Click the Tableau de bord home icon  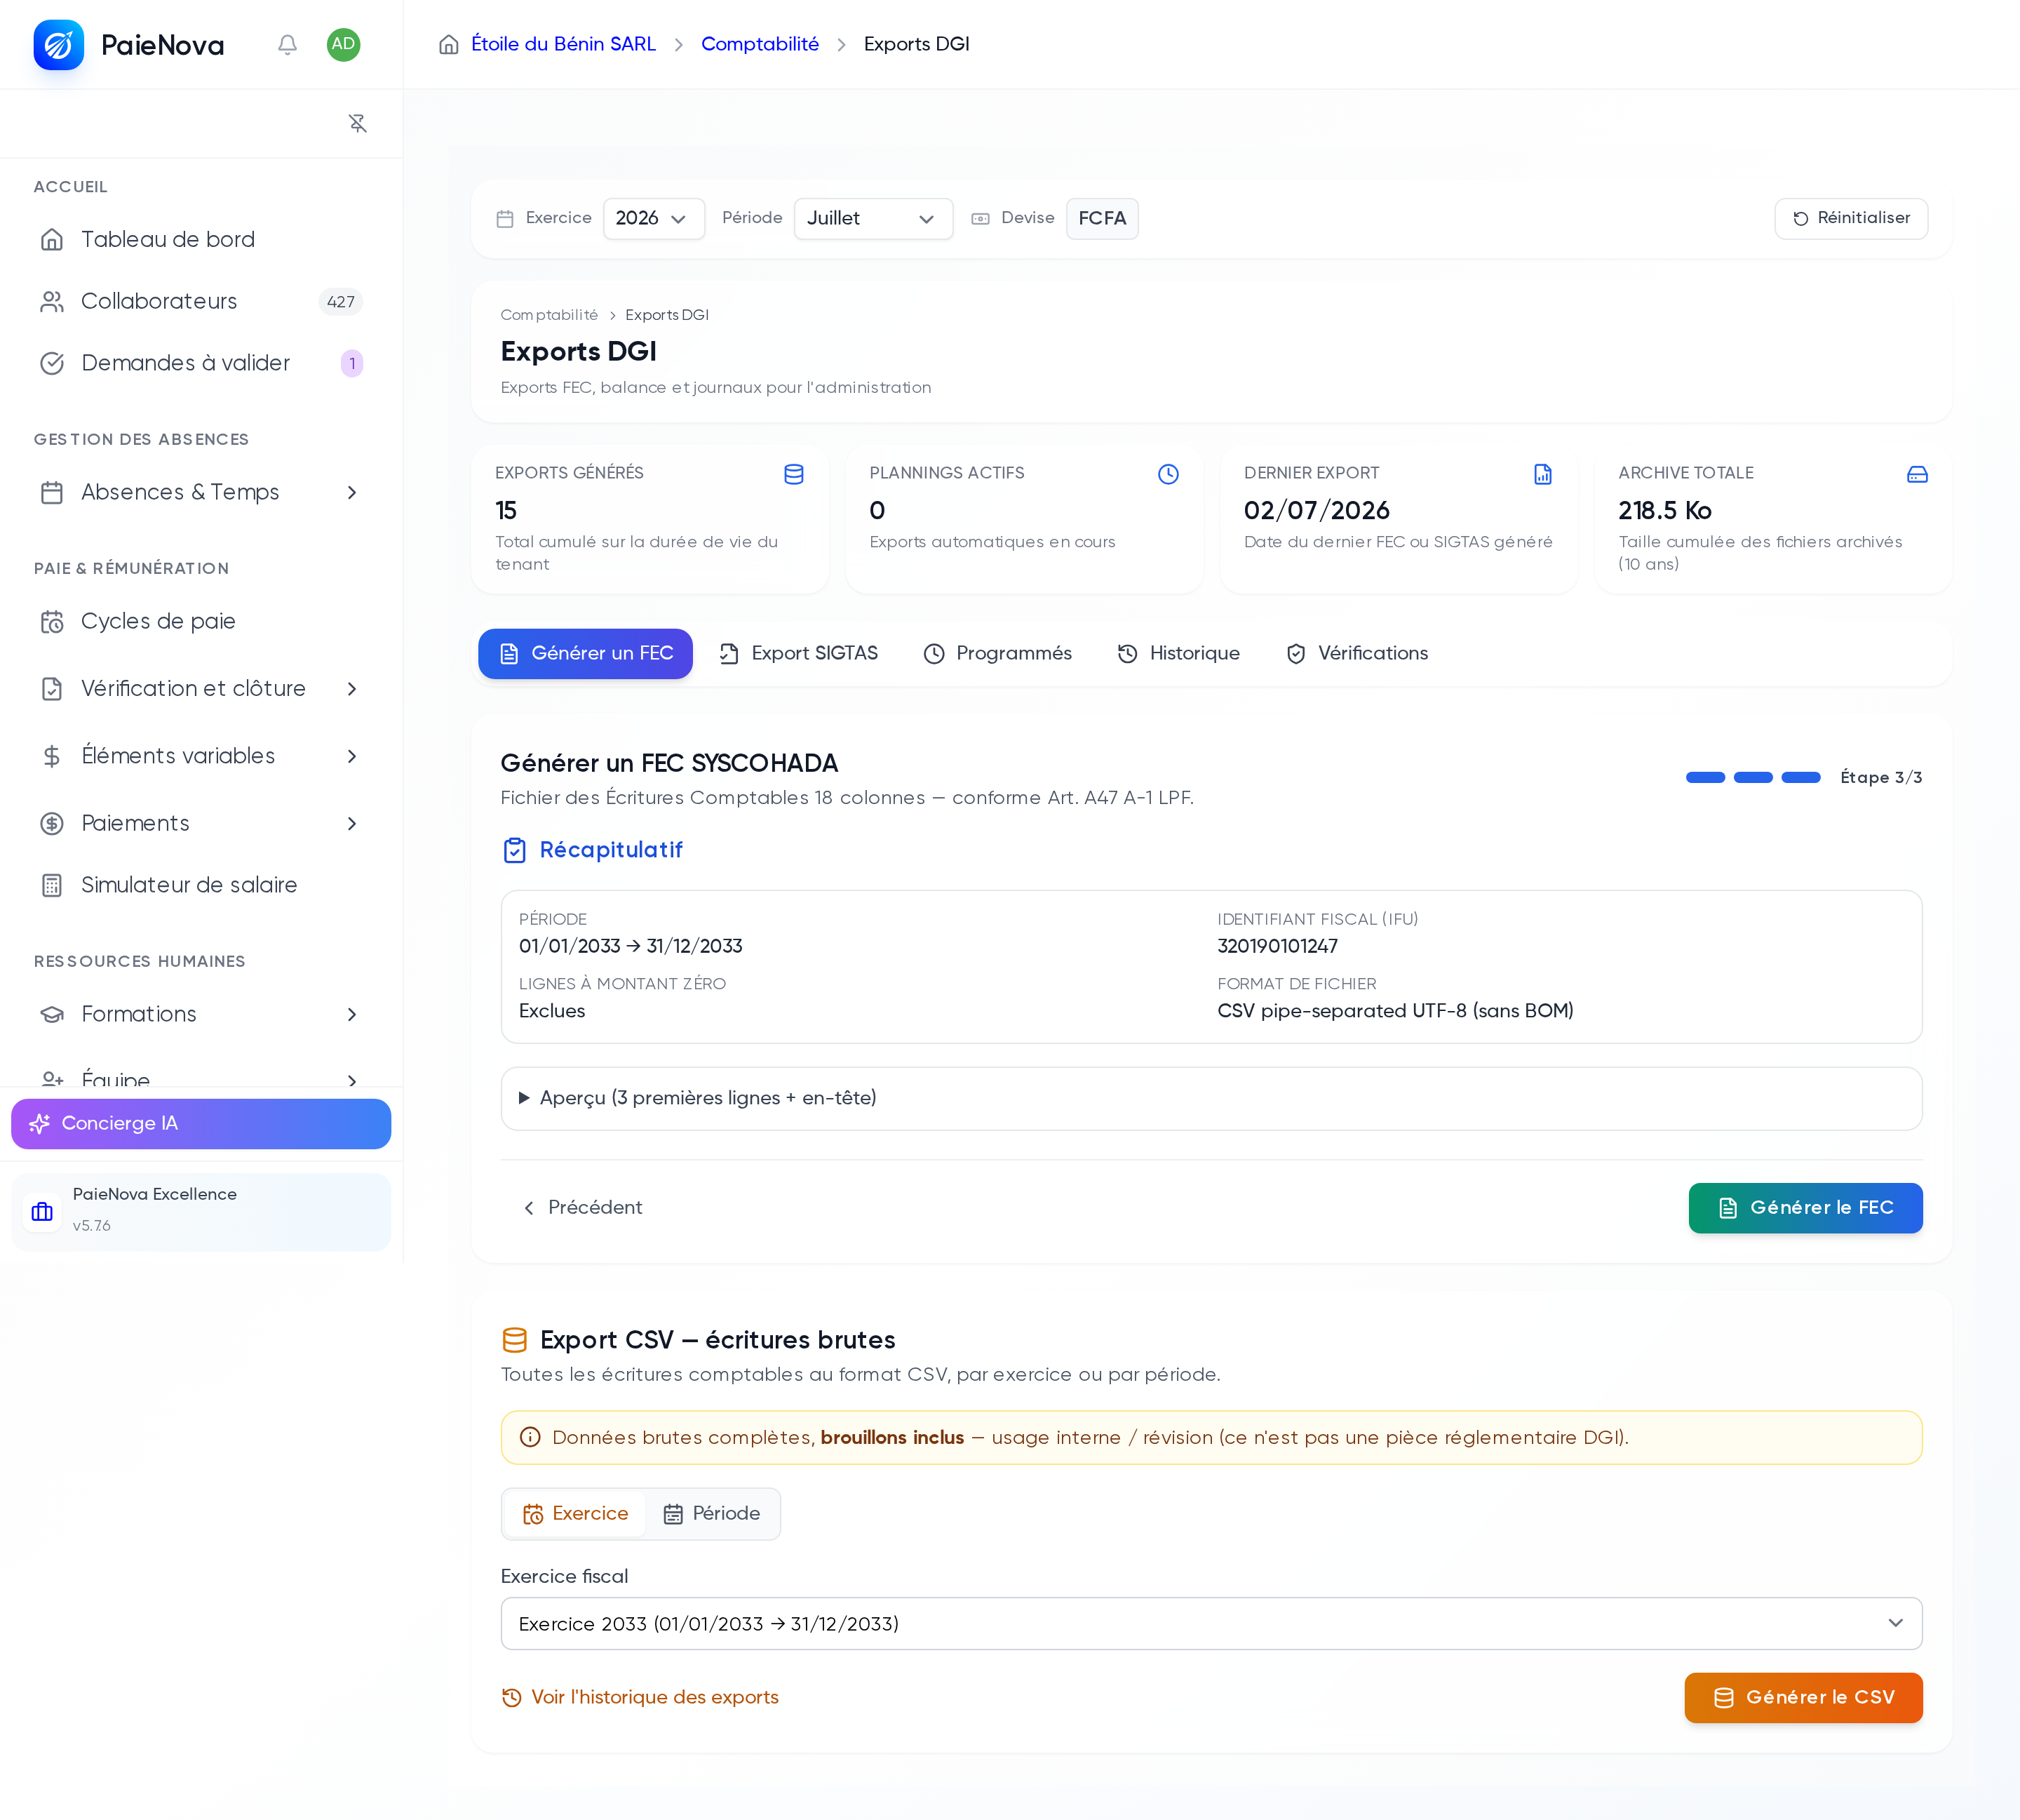pyautogui.click(x=52, y=240)
